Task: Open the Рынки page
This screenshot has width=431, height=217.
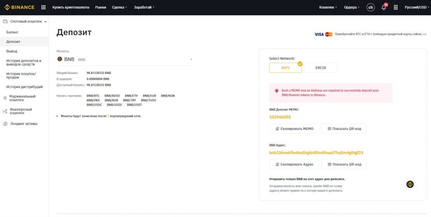Action: pos(101,8)
